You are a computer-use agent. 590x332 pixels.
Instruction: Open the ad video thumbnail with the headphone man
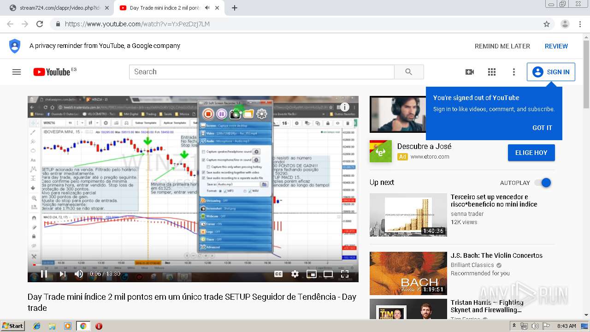click(398, 114)
